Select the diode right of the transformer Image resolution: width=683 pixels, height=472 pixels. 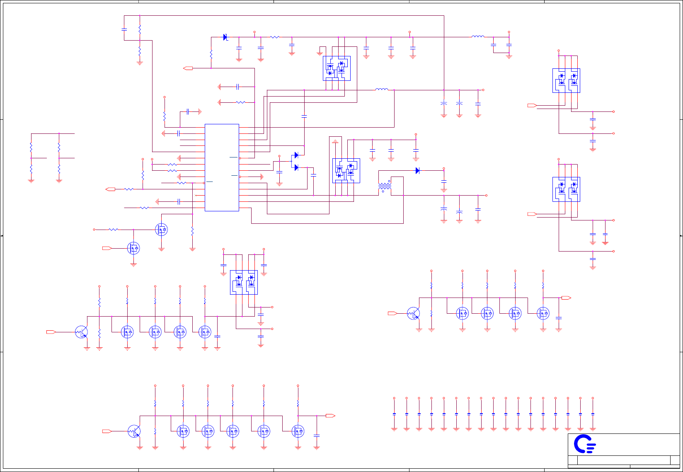417,170
